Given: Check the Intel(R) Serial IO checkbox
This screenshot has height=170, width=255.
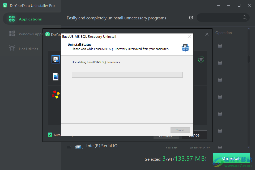Looking at the screenshot, I should point(69,147).
